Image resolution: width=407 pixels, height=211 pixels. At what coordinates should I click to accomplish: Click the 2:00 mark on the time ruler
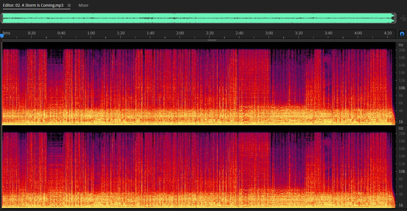(x=180, y=33)
